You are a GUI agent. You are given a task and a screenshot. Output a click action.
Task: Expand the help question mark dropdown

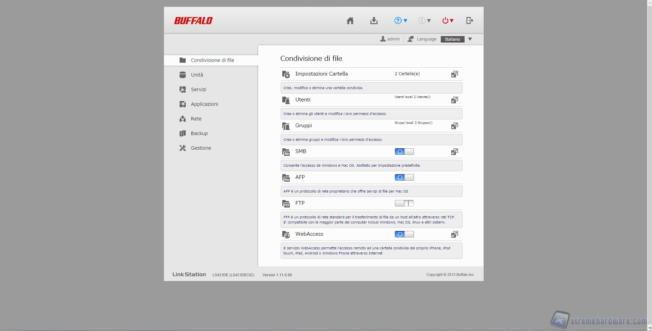coord(401,21)
